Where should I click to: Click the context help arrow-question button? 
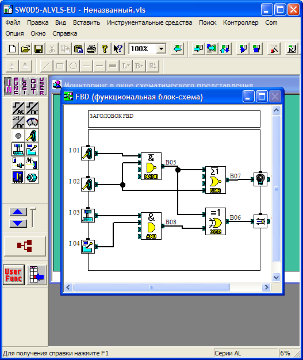coord(118,49)
